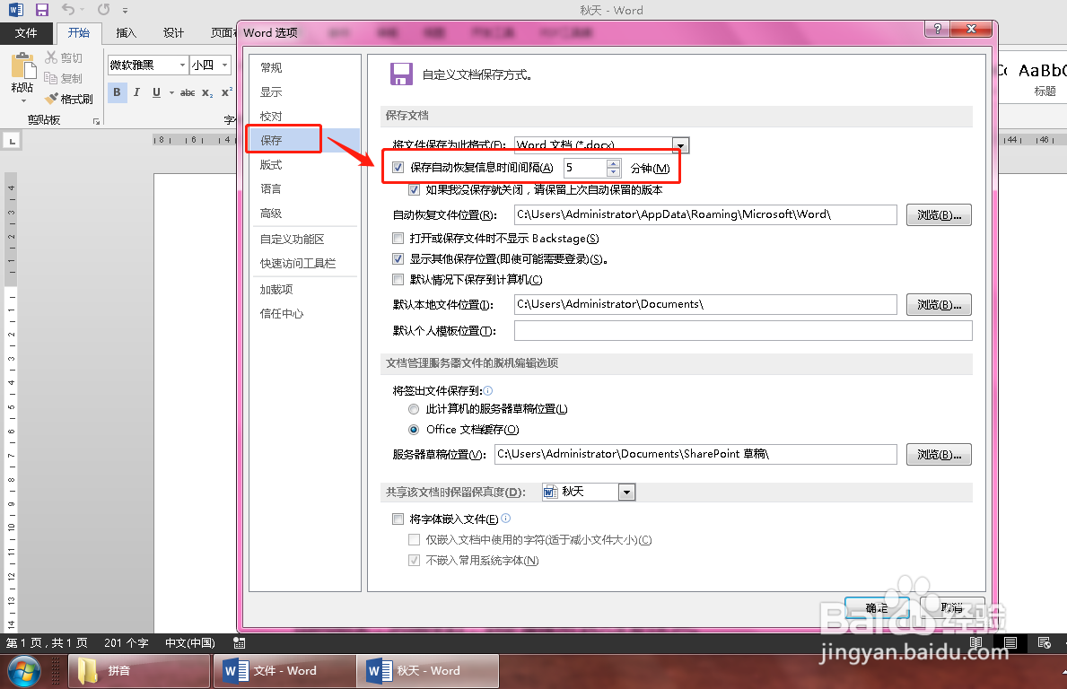Image resolution: width=1067 pixels, height=689 pixels.
Task: Toggle Underline formatting button
Action: (x=156, y=92)
